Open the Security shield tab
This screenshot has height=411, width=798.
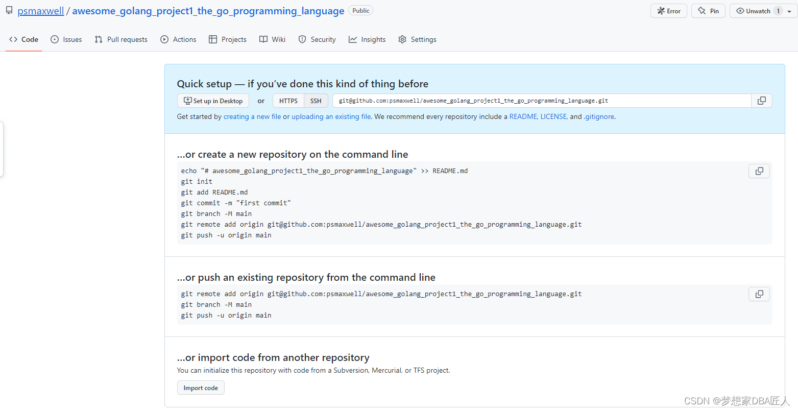[x=317, y=39]
